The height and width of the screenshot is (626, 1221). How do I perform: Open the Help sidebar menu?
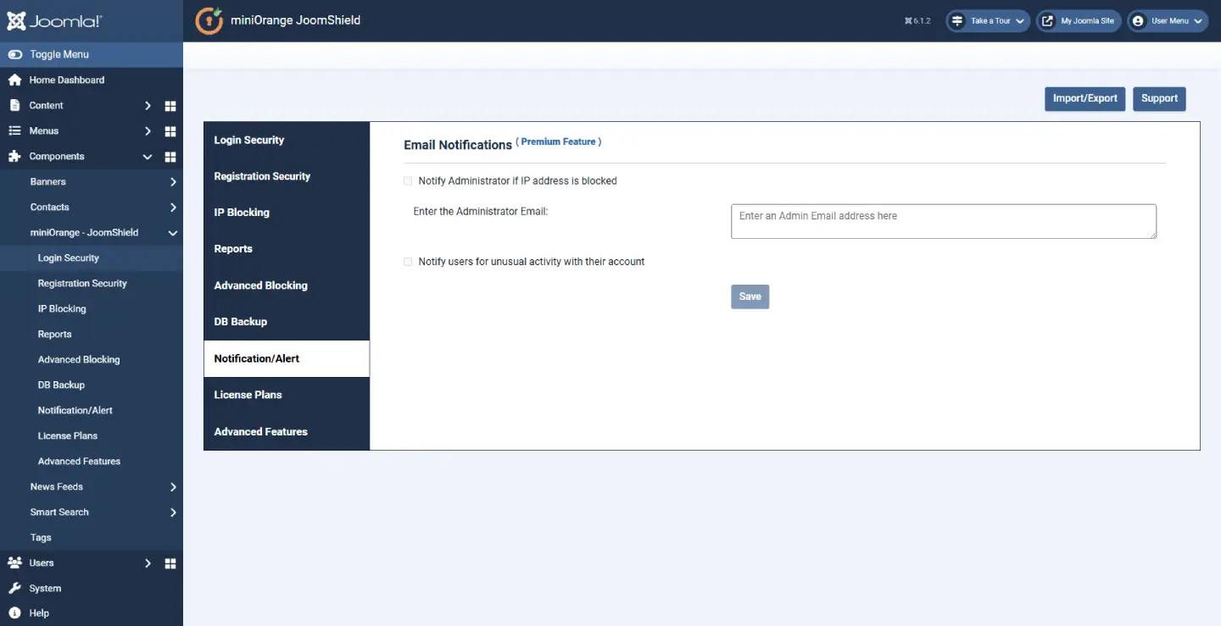(x=92, y=612)
